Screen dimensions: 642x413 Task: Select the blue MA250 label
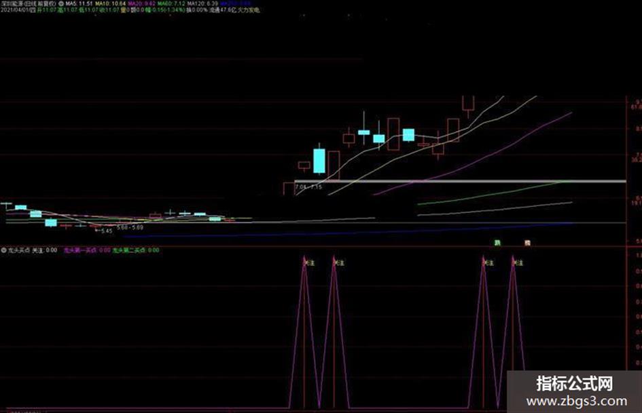pos(235,3)
